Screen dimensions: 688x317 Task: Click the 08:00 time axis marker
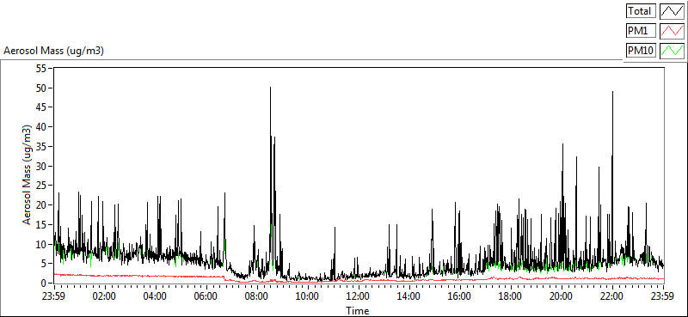pyautogui.click(x=256, y=296)
